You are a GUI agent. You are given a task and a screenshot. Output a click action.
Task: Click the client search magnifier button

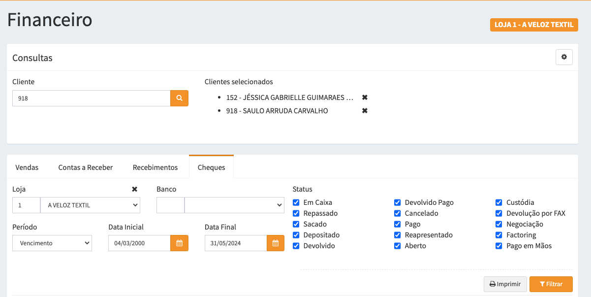(179, 98)
